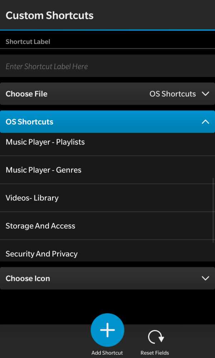Viewport: 215px width, 358px height.
Task: Collapse the OS Shortcuts list using the up chevron
Action: [x=205, y=122]
